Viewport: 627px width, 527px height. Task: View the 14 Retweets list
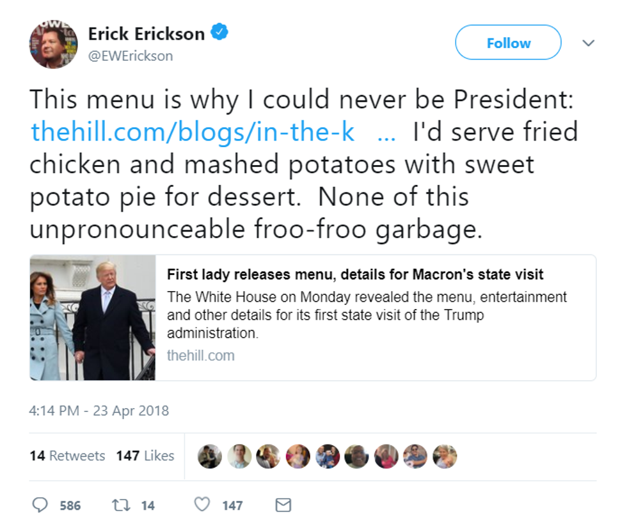(x=67, y=456)
